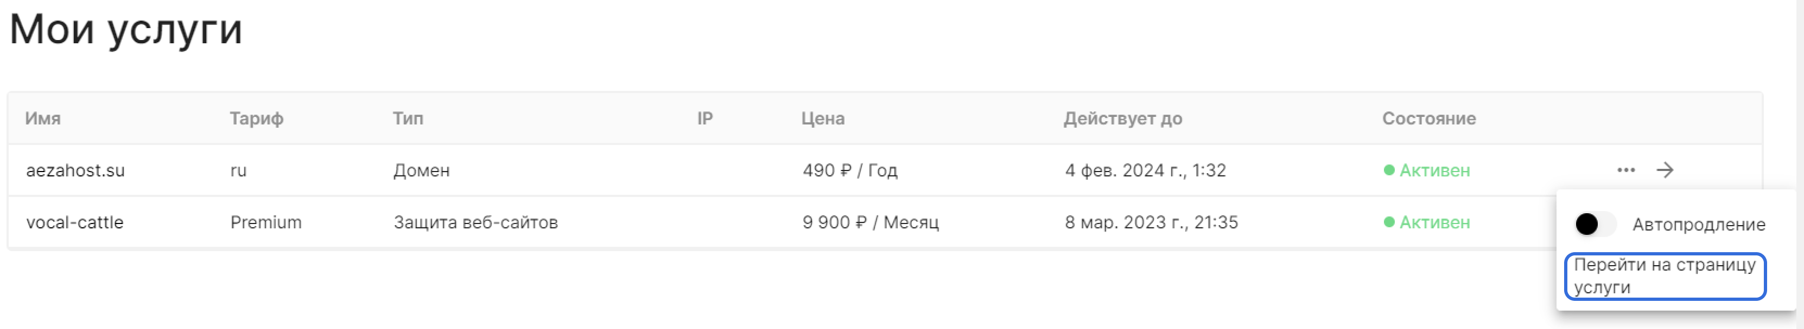1804x329 pixels.
Task: Select 'Перейти на страницу услуги' menu item
Action: 1665,276
